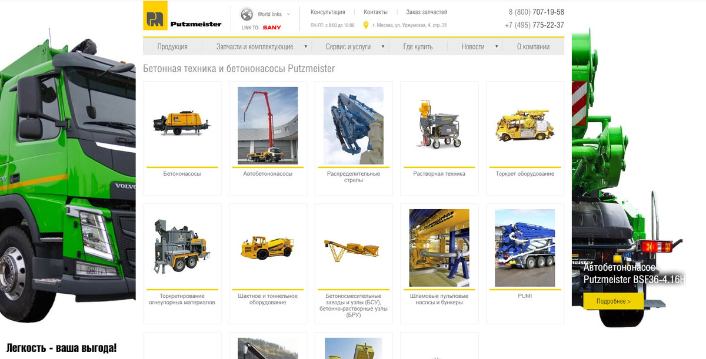
Task: Open the Продукция menu
Action: [x=172, y=46]
